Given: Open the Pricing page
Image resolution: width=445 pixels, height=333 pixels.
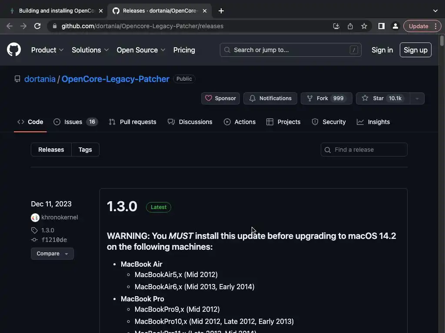Looking at the screenshot, I should [x=184, y=50].
